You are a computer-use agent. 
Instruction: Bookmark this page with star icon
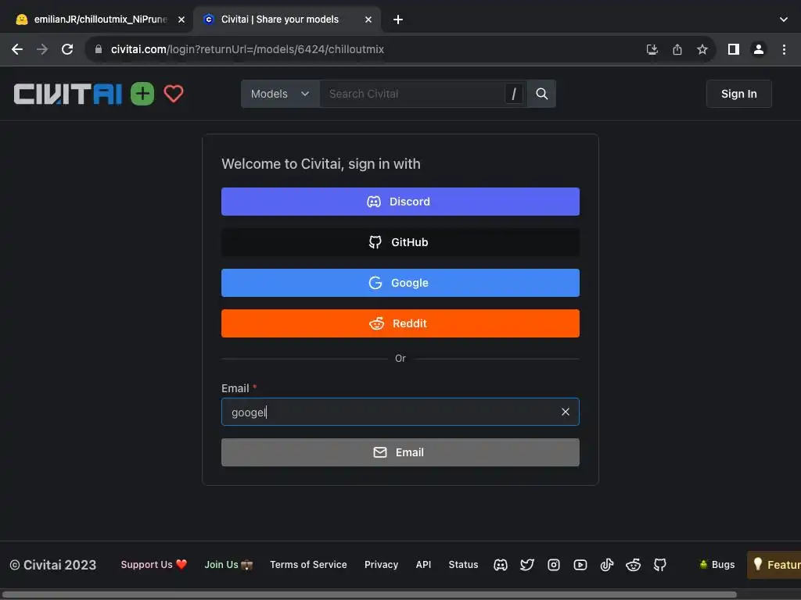(x=702, y=49)
